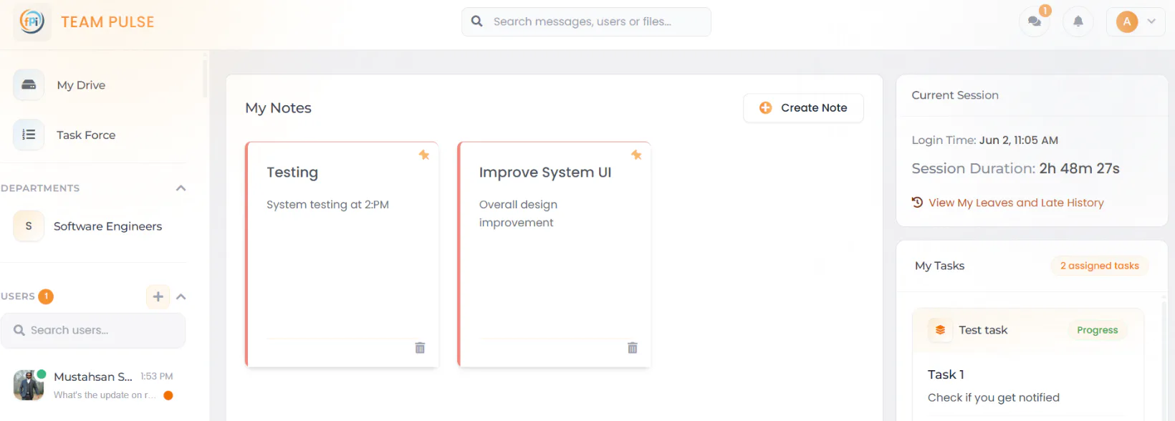Screen dimensions: 1175x421
Task: Collapse the Users section
Action: pos(181,296)
